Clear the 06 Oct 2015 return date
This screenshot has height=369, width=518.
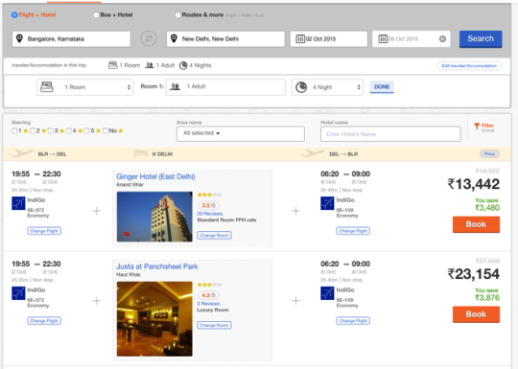[x=442, y=39]
